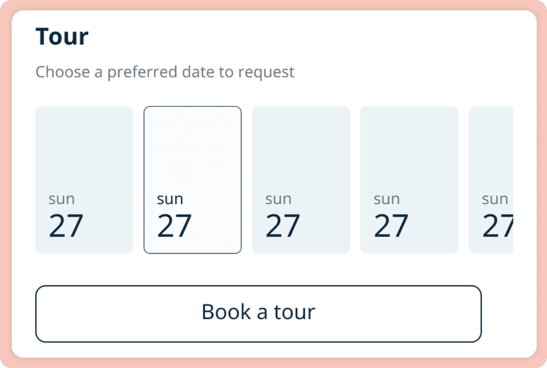The image size is (547, 368).
Task: Select the partially visible fifth date card
Action: click(x=492, y=180)
